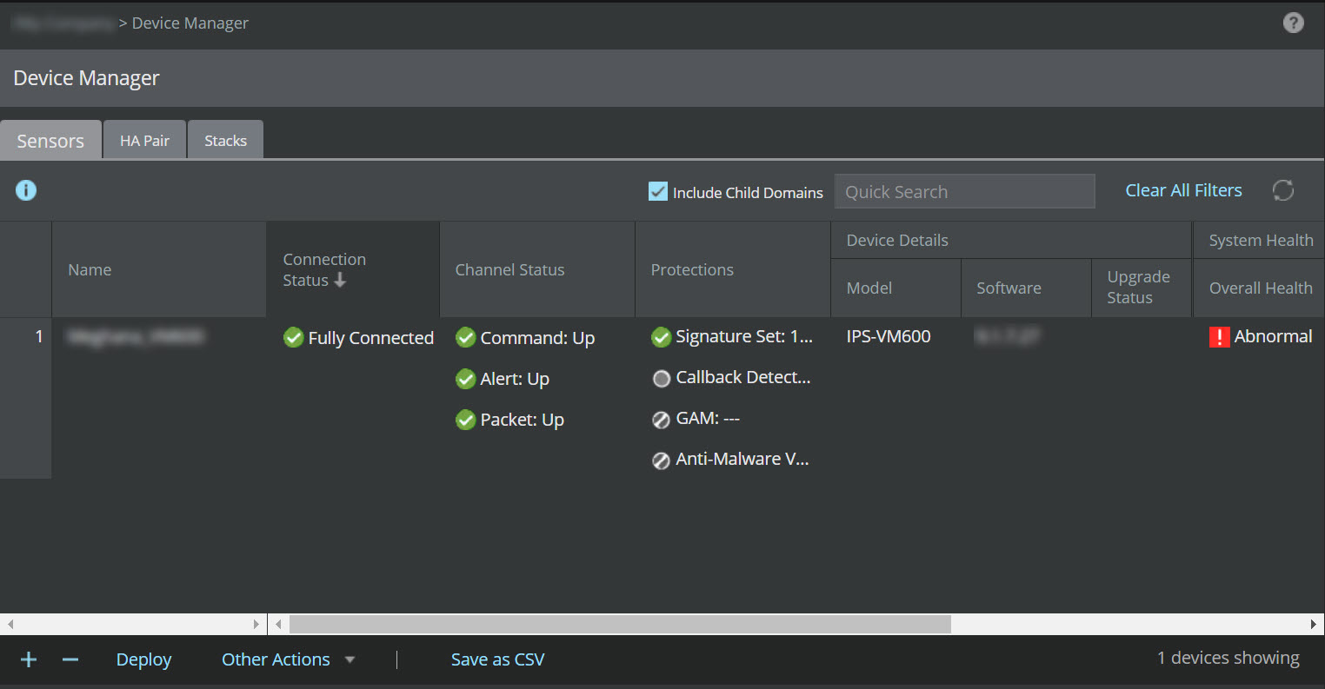Sort by Channel Status column header
This screenshot has width=1325, height=689.
coord(537,269)
